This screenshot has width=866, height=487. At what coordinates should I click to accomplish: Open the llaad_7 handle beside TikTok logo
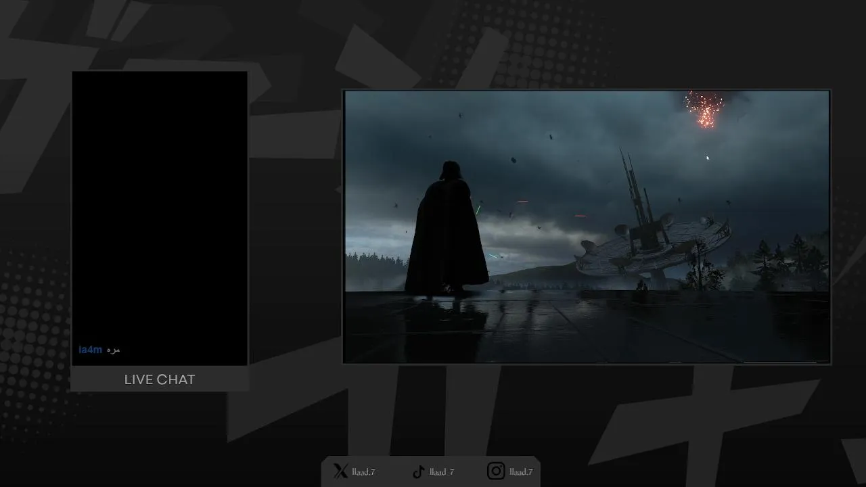point(442,472)
